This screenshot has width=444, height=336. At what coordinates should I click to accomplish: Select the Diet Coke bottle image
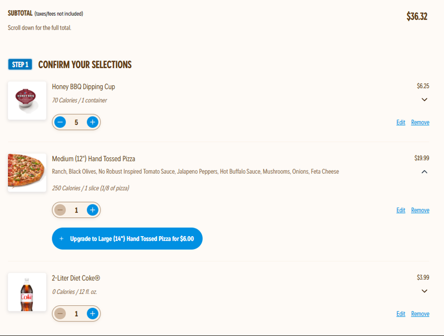coord(27,292)
